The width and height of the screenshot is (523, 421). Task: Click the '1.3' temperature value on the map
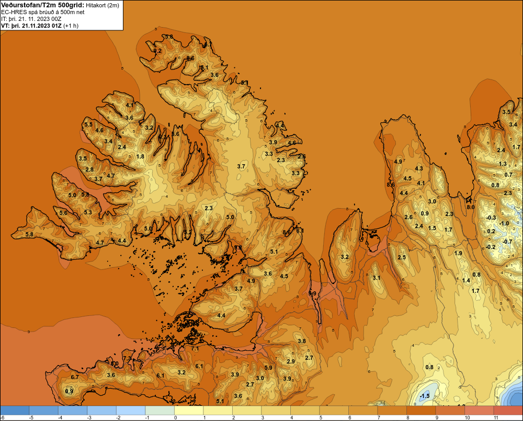[503, 164]
